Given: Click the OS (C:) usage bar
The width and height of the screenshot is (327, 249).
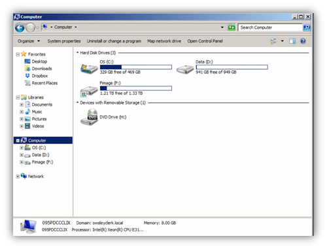Looking at the screenshot, I should pos(136,67).
